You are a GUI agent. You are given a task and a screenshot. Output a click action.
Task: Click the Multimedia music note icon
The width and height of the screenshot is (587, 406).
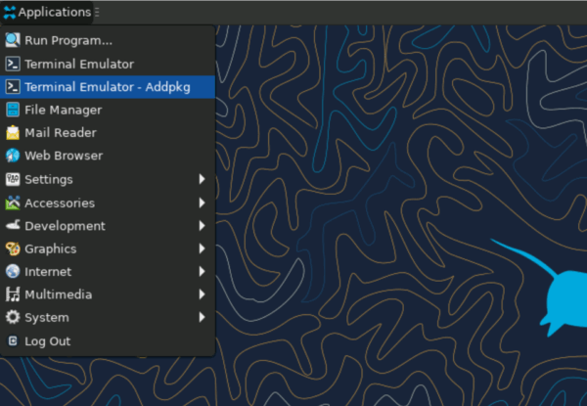(x=13, y=294)
